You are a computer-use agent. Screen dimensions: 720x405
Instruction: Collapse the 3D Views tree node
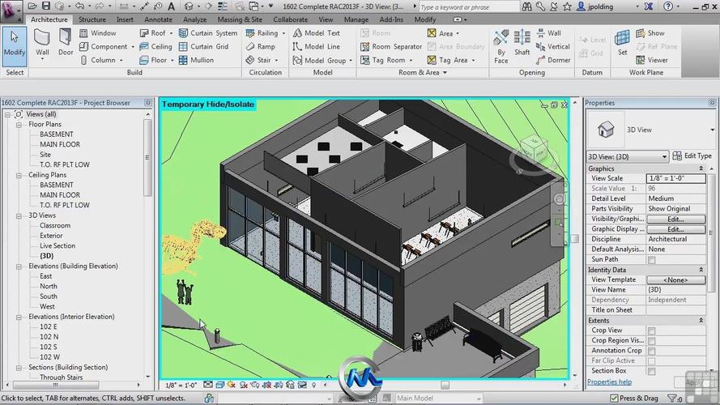19,215
